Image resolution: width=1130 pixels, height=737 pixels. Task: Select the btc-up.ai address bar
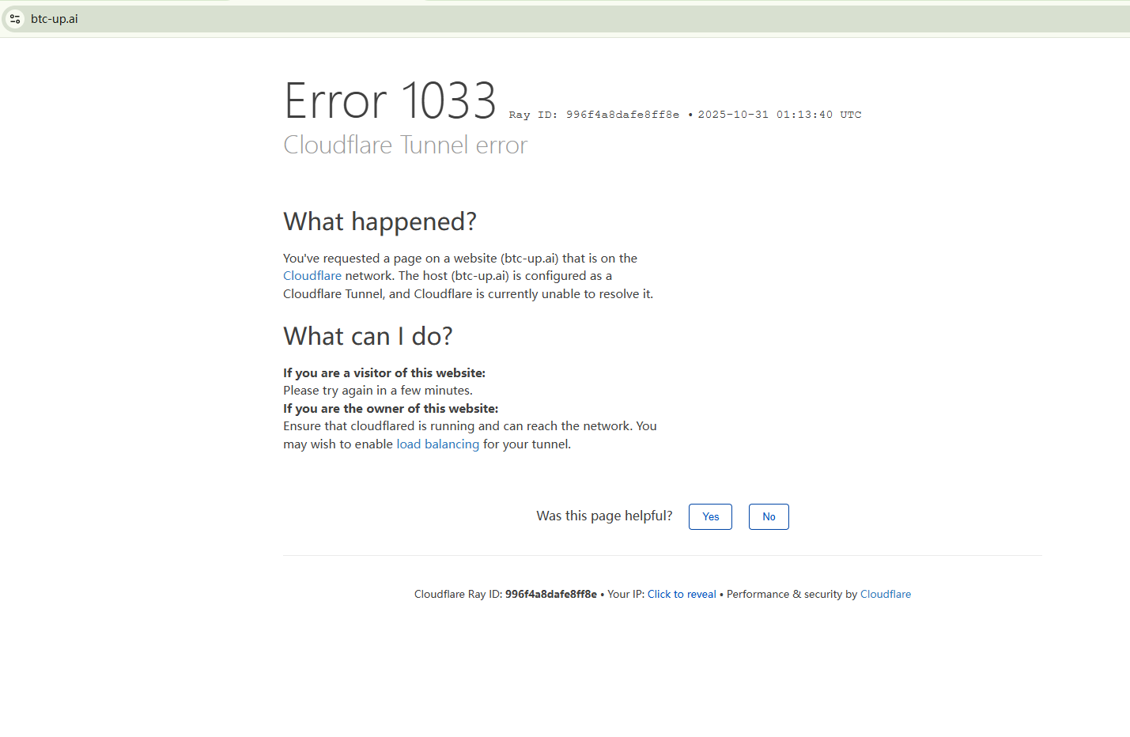(x=565, y=19)
